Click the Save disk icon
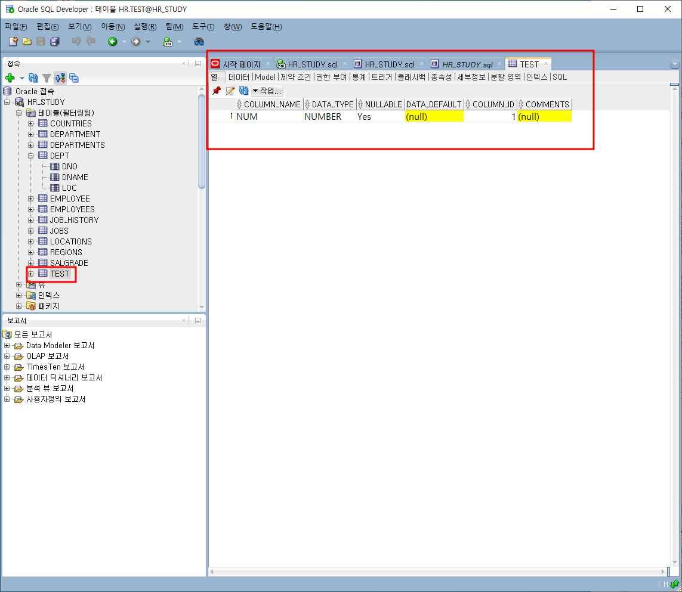The width and height of the screenshot is (682, 592). pos(41,41)
